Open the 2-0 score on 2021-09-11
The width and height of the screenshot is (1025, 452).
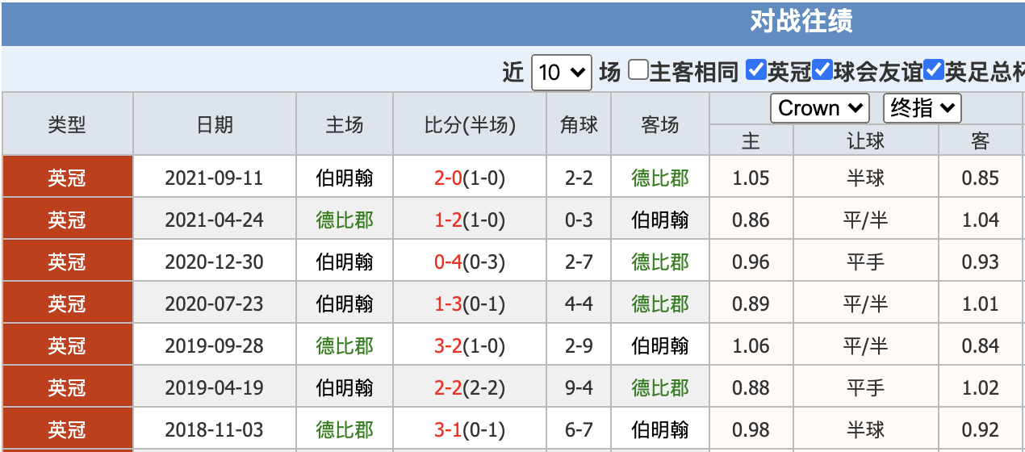[448, 178]
